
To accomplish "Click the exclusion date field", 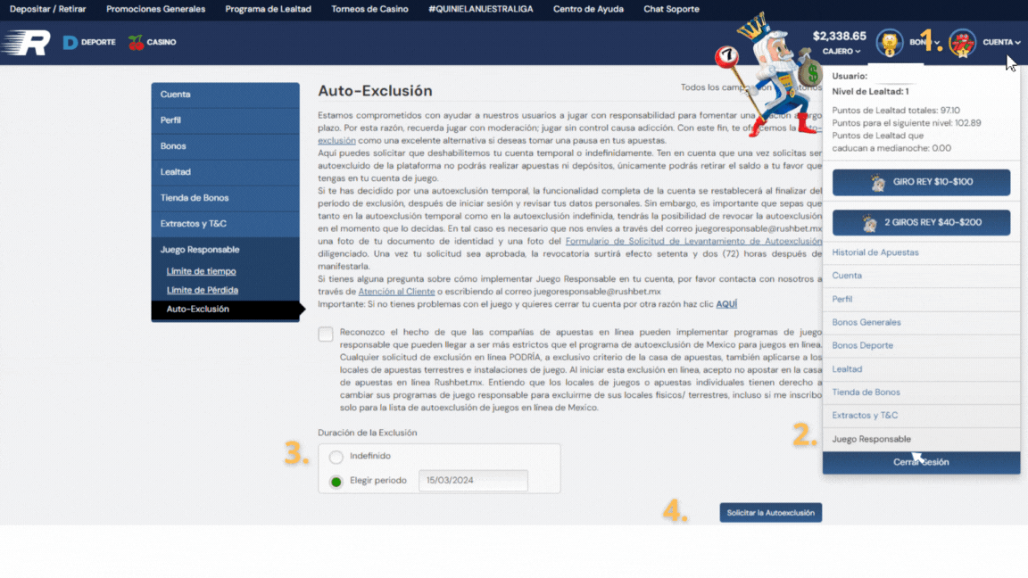I will [473, 481].
